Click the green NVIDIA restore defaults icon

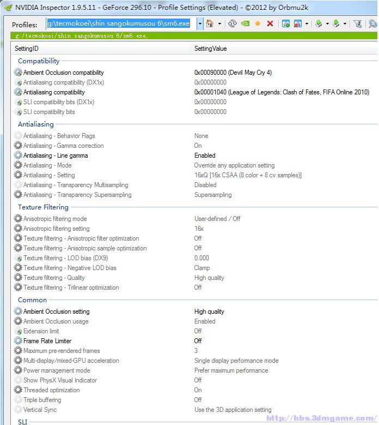pos(245,23)
